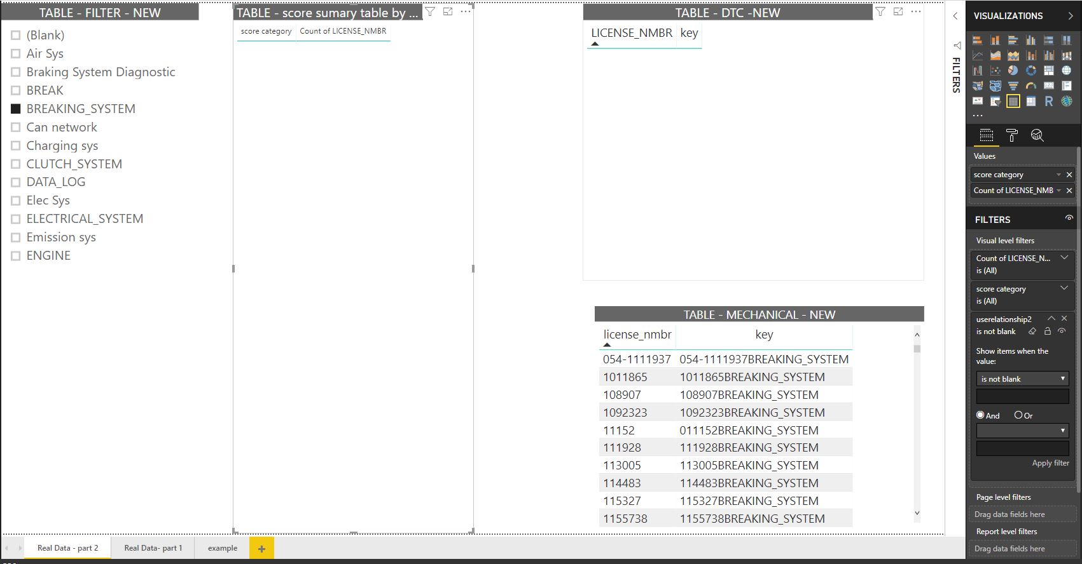Collapse the userelationship2 filter card
The width and height of the screenshot is (1082, 564).
[1051, 318]
